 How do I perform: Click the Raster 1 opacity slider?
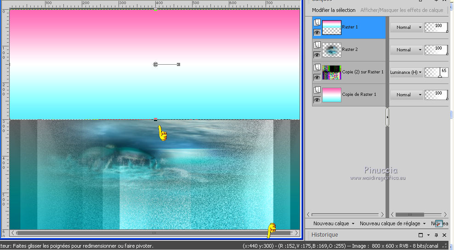pos(437,27)
